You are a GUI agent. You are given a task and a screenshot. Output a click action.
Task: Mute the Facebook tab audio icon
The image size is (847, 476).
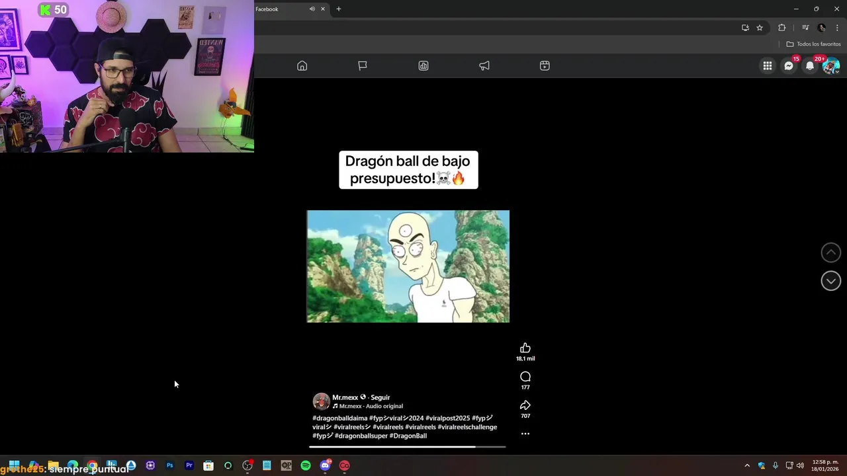312,9
